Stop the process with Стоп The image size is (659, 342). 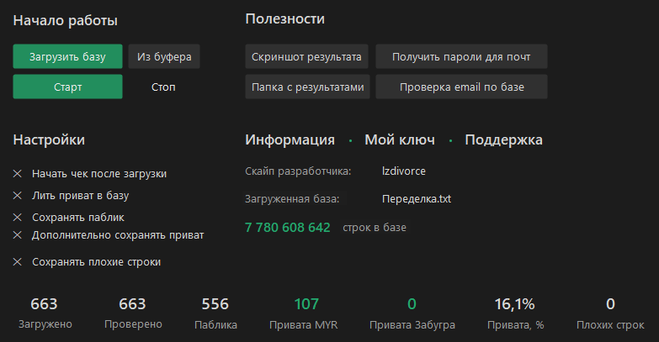163,87
